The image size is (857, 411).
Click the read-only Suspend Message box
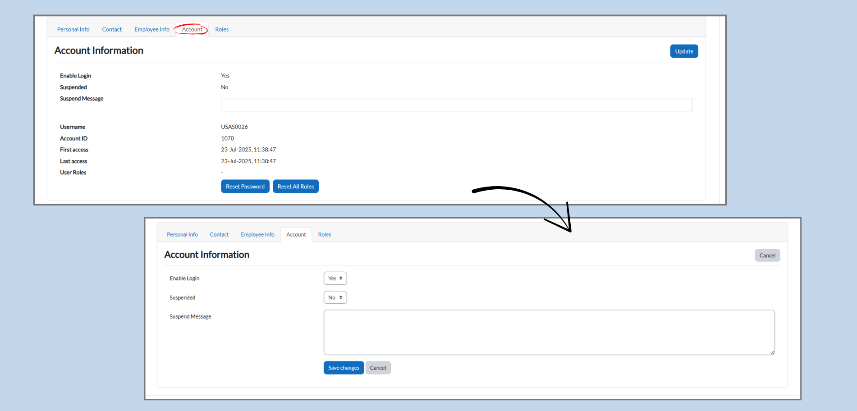point(456,105)
